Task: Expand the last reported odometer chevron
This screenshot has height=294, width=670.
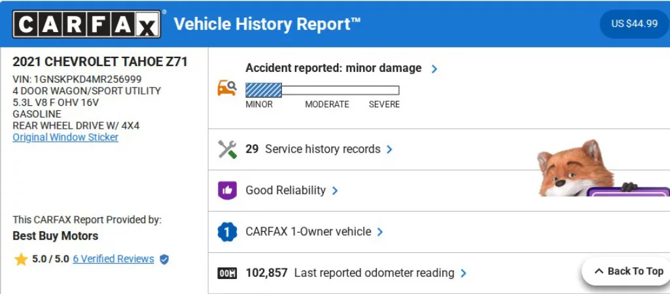Action: [x=463, y=273]
